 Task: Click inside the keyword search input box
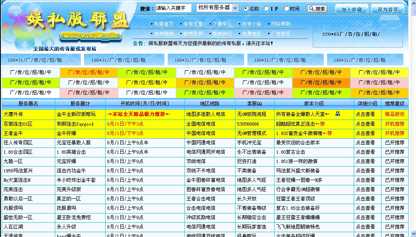[x=174, y=8]
